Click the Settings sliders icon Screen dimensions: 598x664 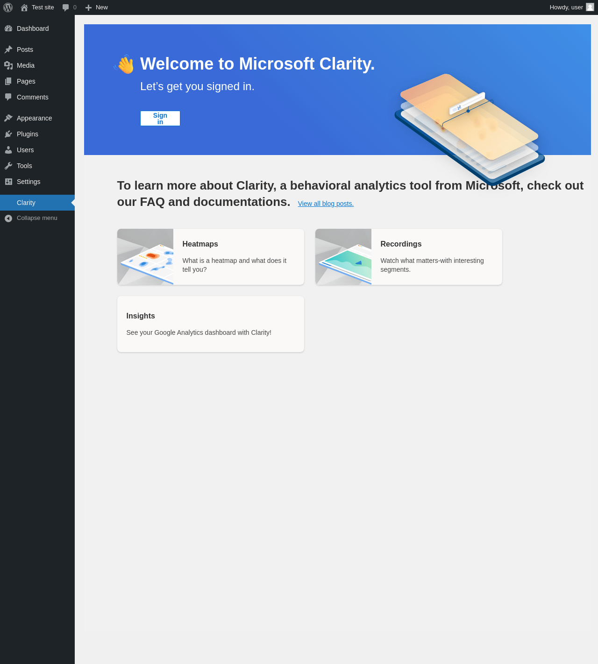tap(8, 182)
